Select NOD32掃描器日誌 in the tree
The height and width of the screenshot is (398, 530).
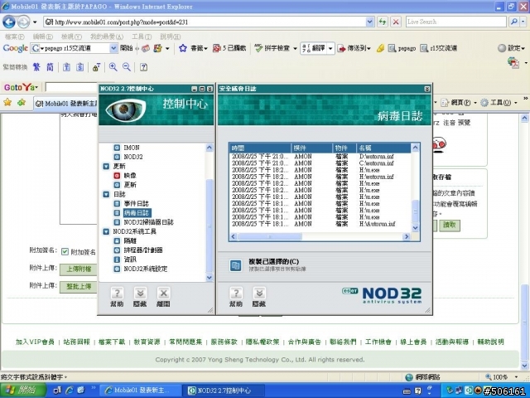(x=148, y=222)
